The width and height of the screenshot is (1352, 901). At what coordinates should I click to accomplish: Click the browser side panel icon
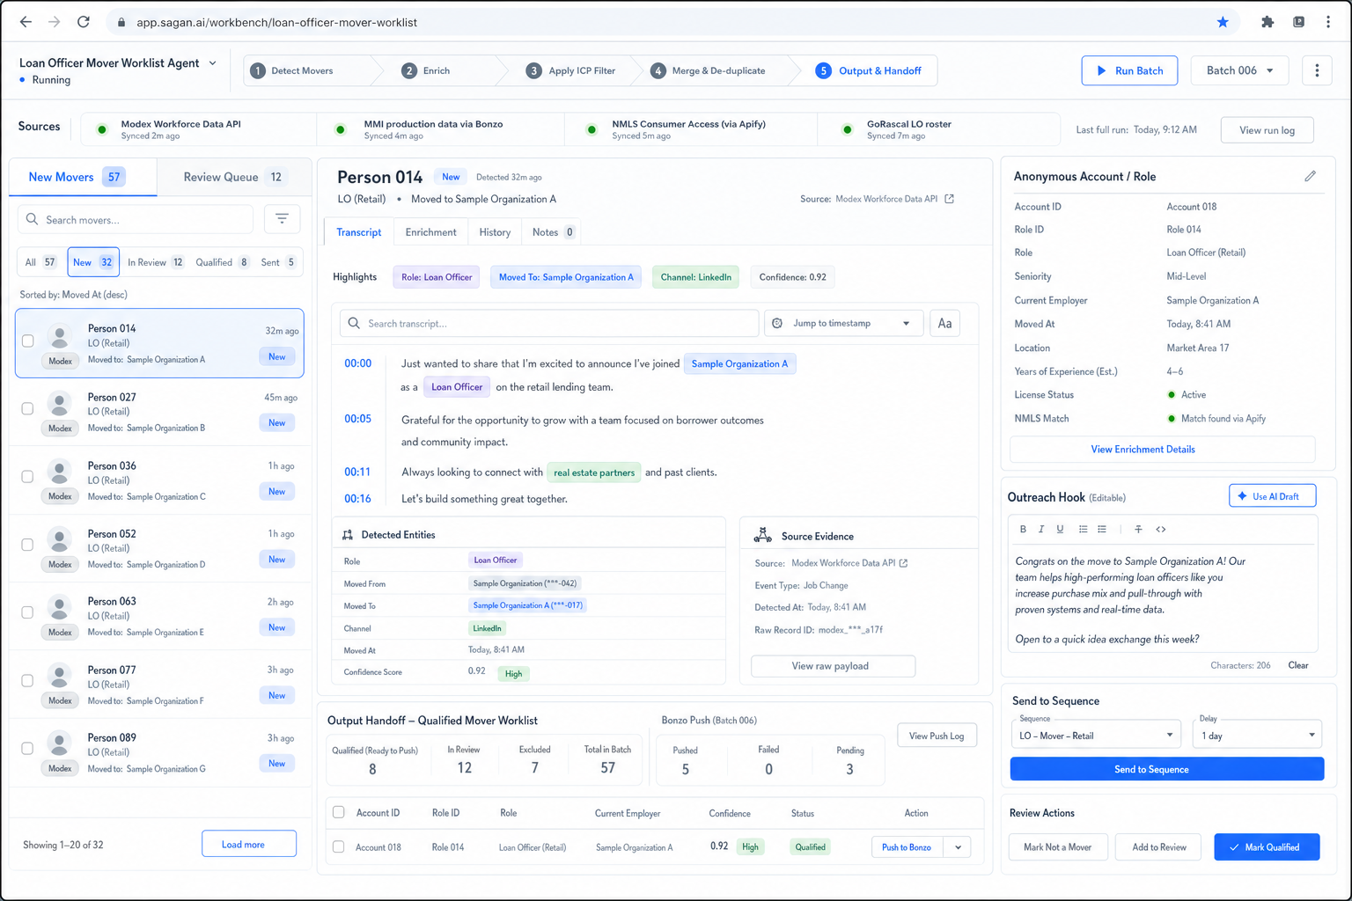tap(1298, 22)
